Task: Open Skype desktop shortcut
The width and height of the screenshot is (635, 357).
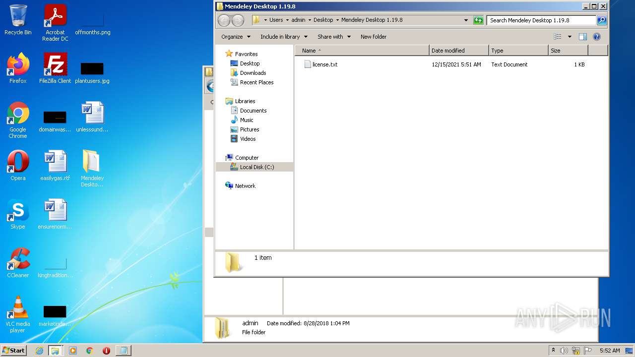Action: tap(18, 214)
